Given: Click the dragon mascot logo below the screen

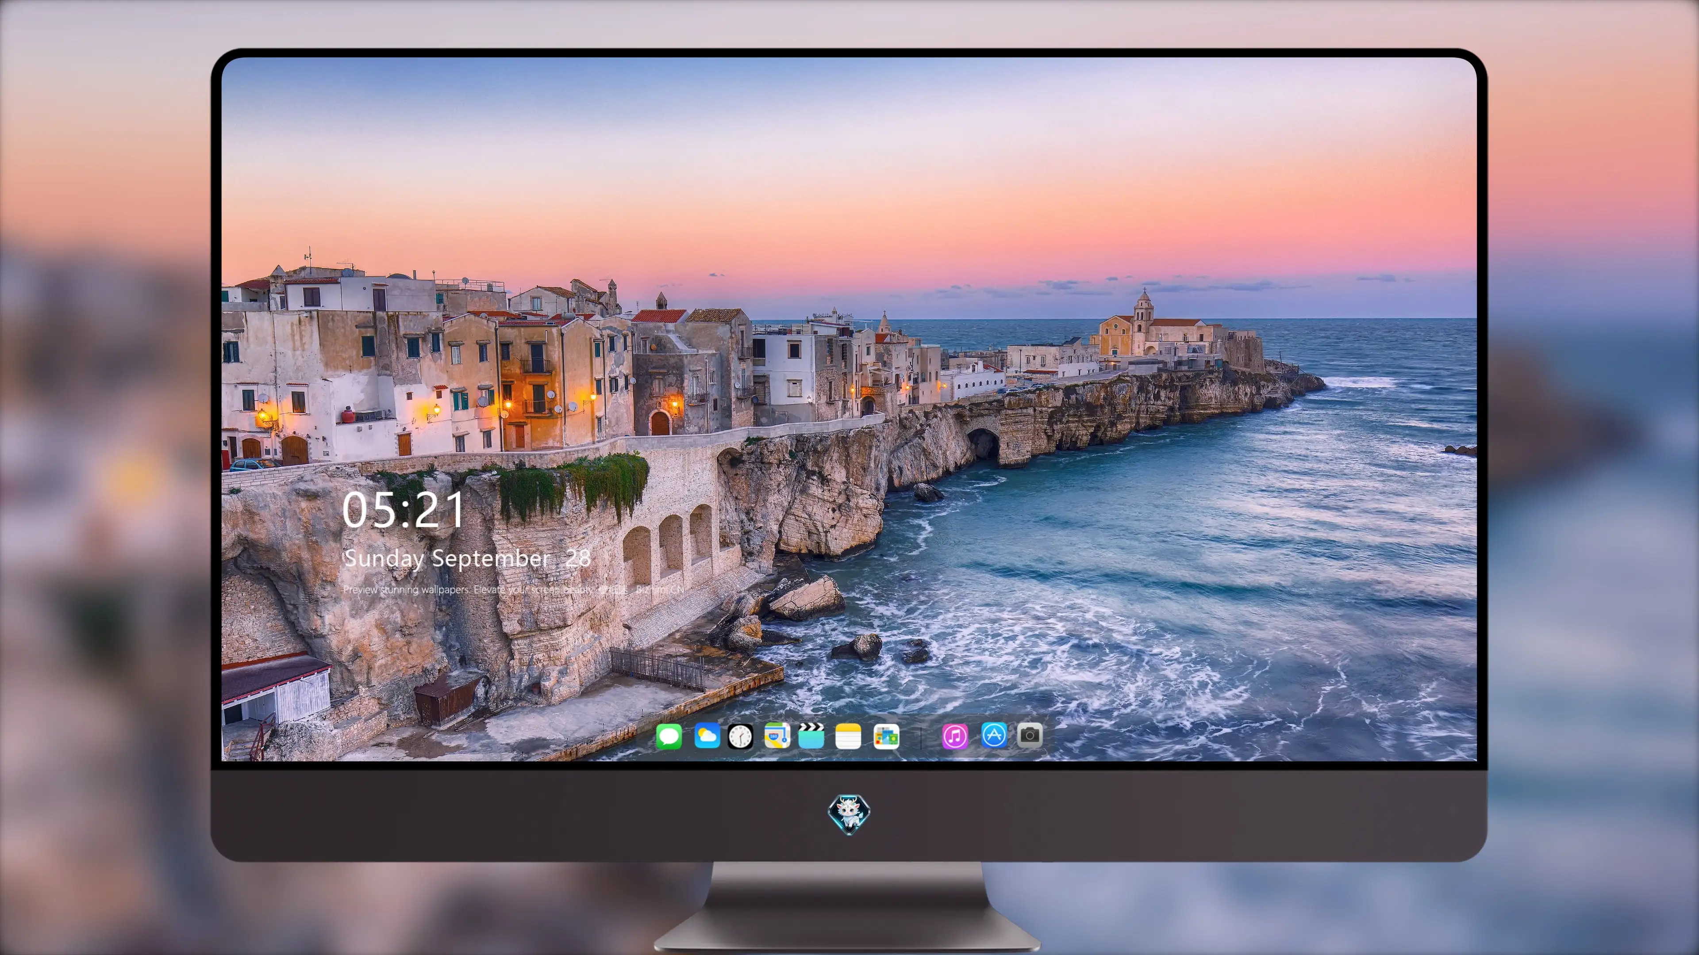Looking at the screenshot, I should [x=849, y=814].
